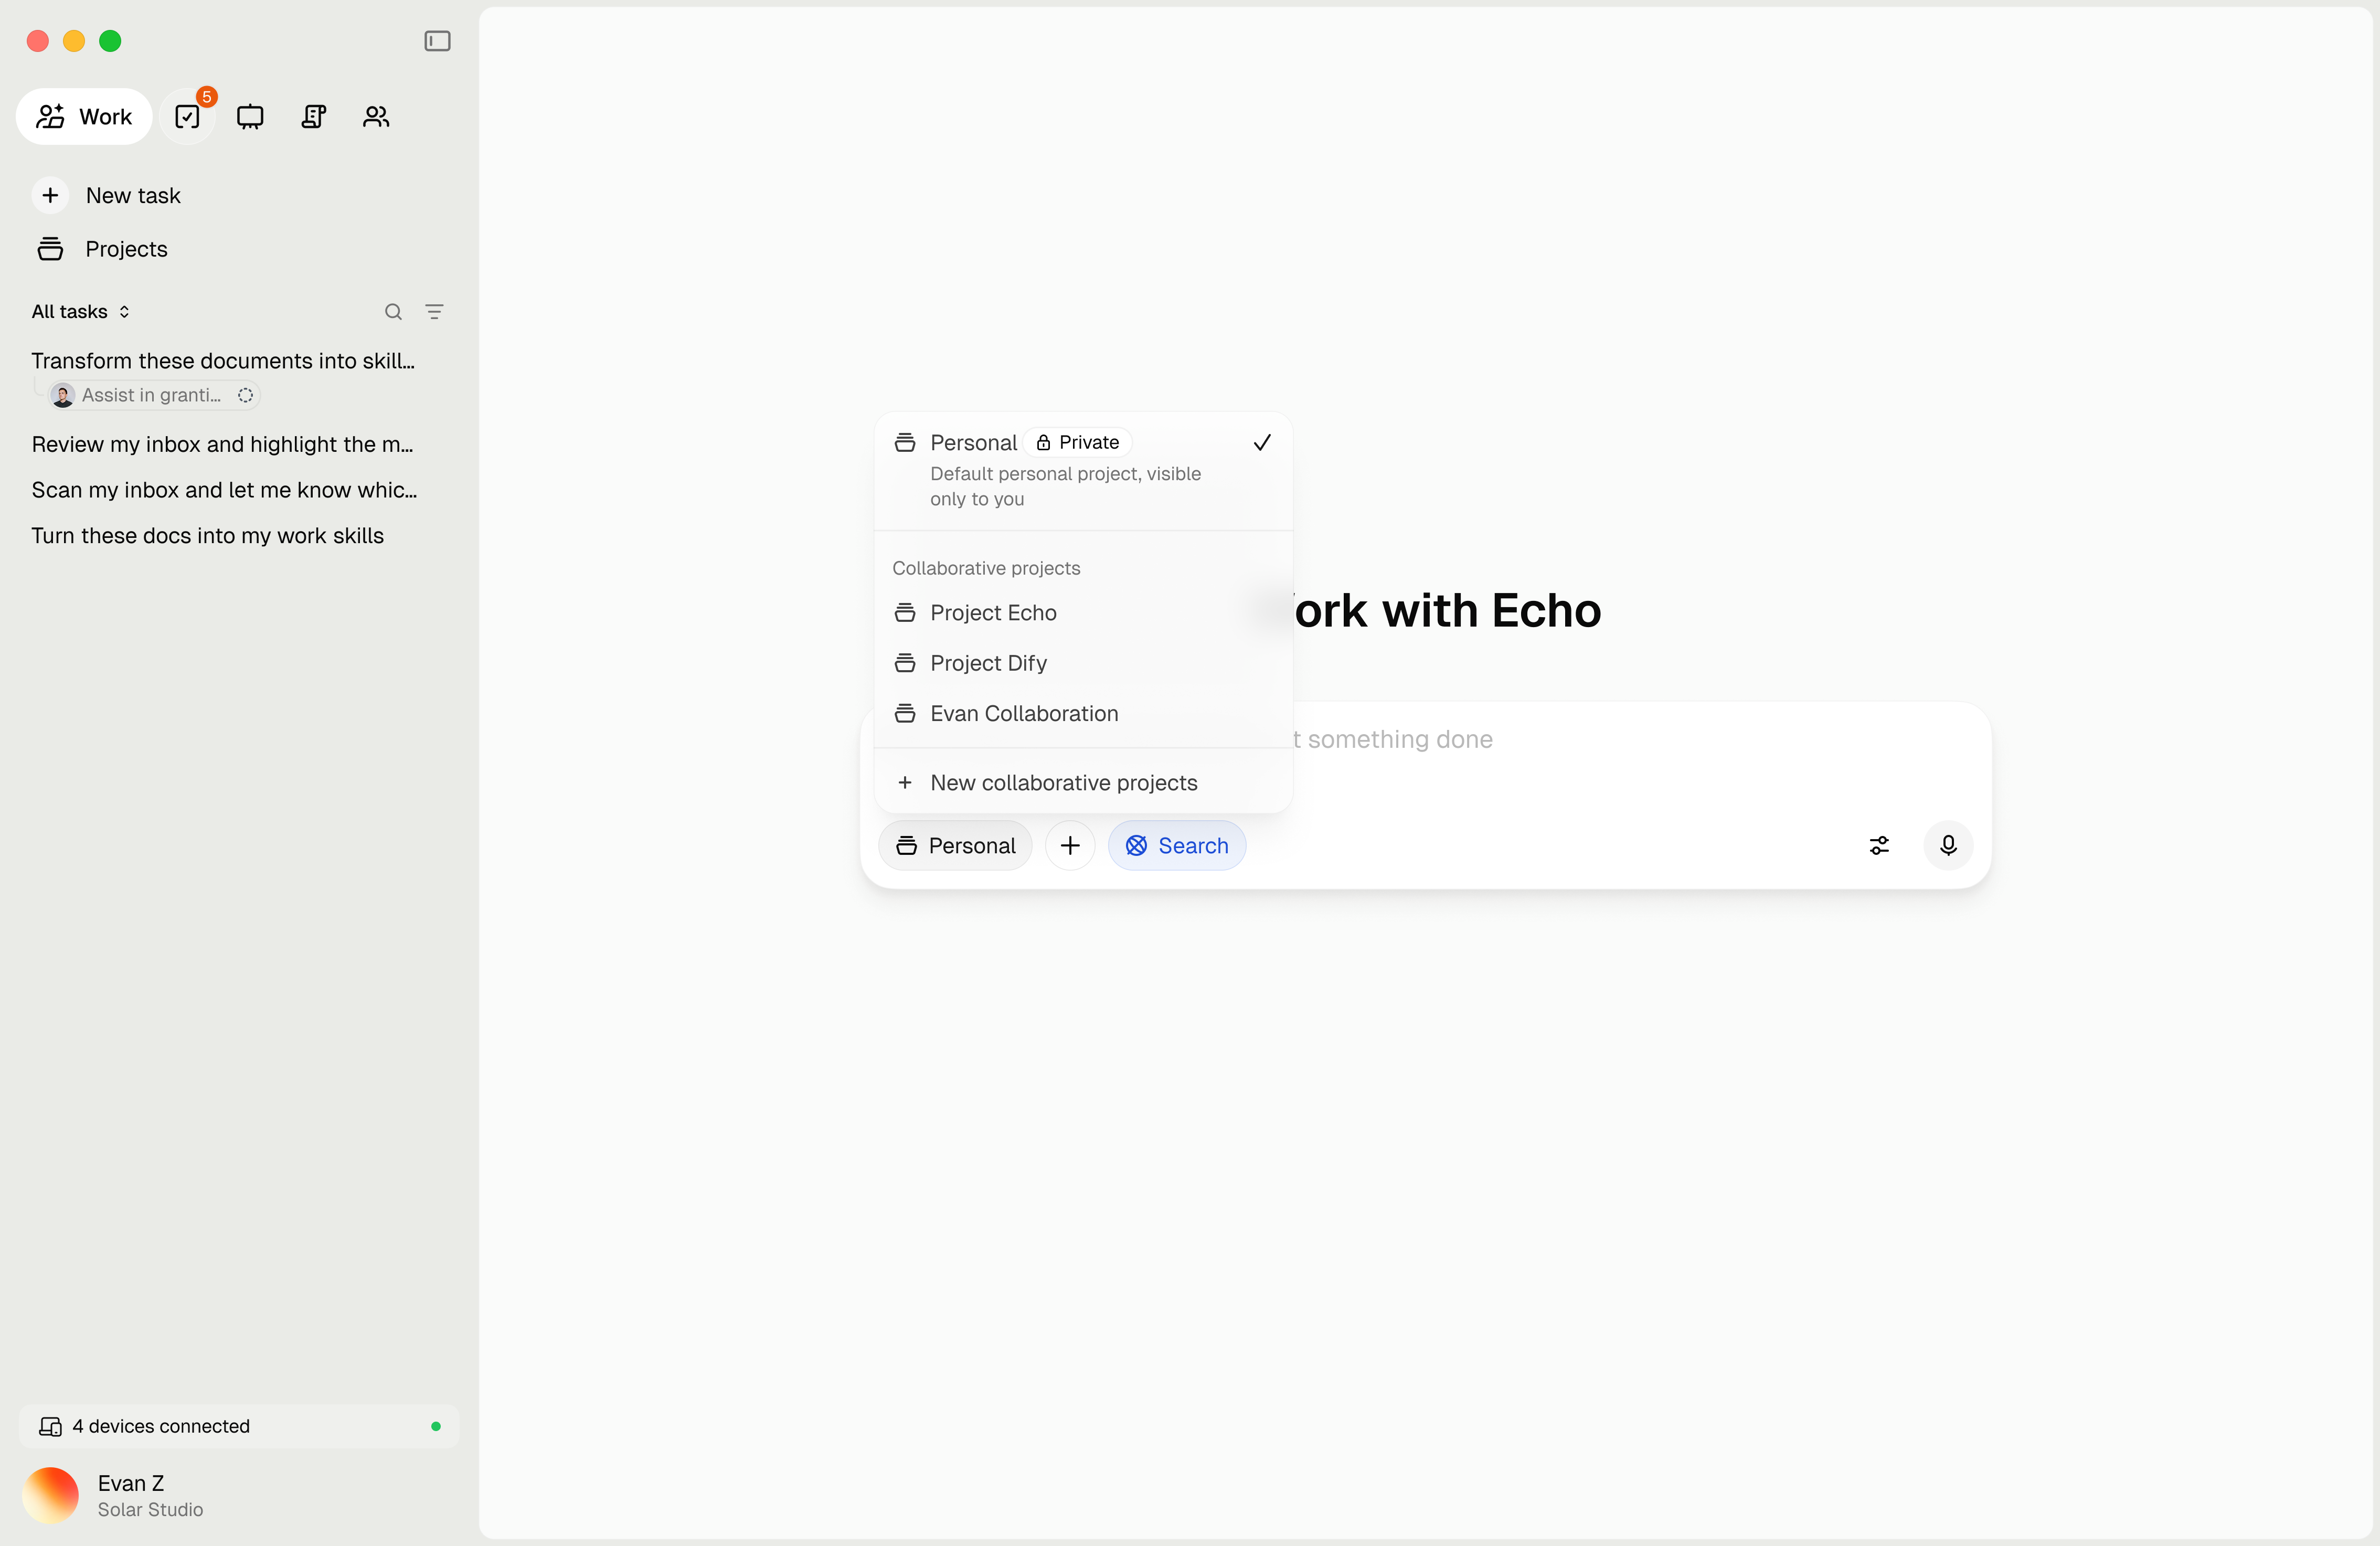Expand the All tasks sort dropdown
Viewport: 2380px width, 1546px height.
pos(80,311)
